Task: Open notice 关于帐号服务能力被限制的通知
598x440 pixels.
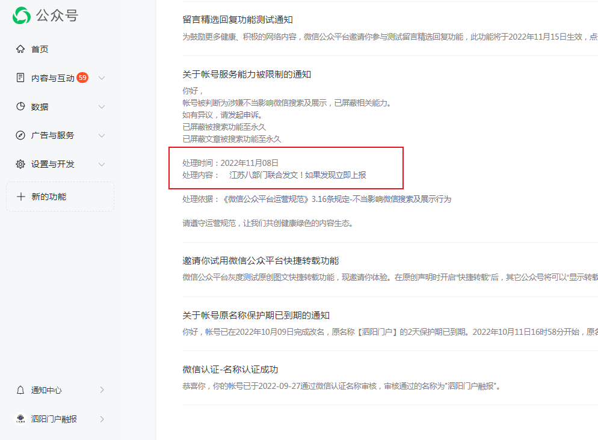Action: 247,75
